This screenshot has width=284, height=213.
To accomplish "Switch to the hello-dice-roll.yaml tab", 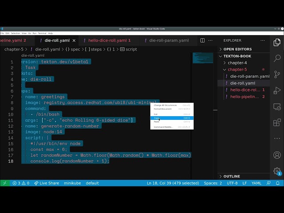I will (x=109, y=40).
